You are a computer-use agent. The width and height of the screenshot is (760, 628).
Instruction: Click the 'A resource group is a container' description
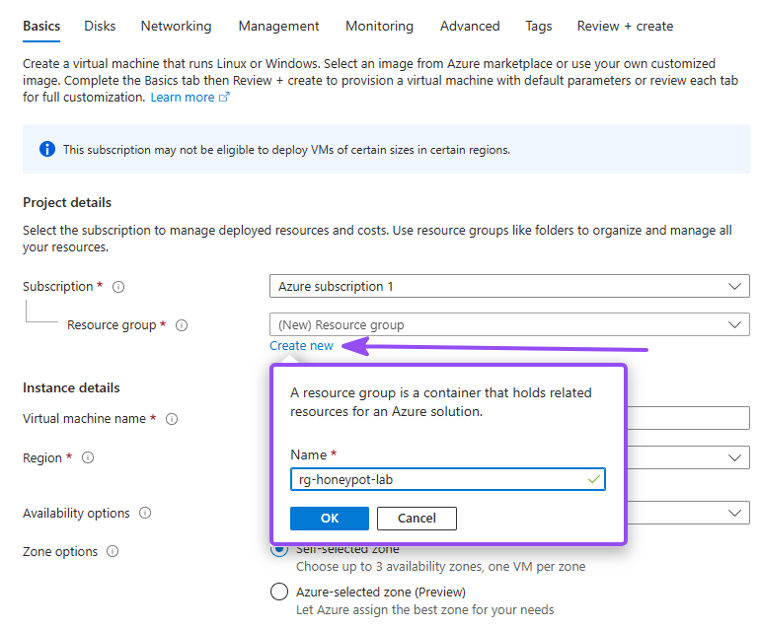click(x=440, y=402)
